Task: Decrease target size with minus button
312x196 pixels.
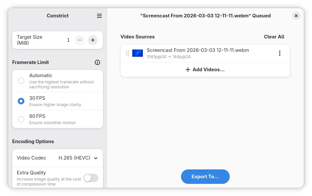Action: [80, 40]
